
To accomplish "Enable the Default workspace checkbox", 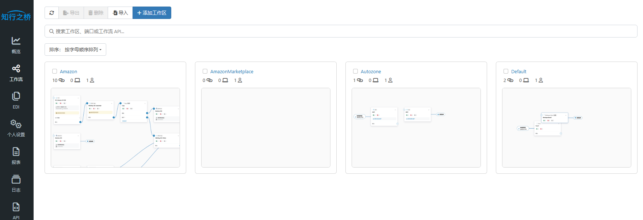I will (506, 71).
